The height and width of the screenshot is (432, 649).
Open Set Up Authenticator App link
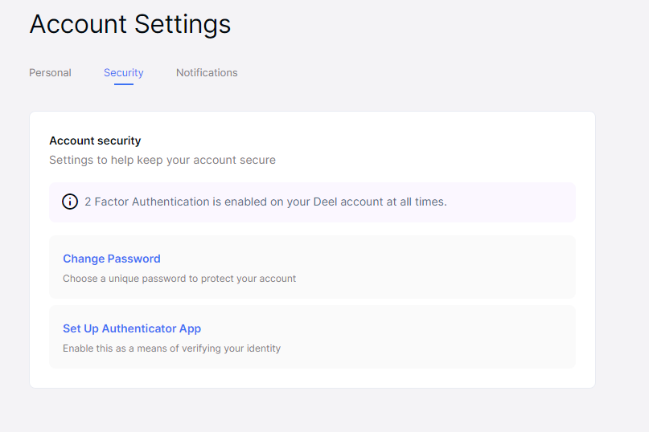click(132, 328)
